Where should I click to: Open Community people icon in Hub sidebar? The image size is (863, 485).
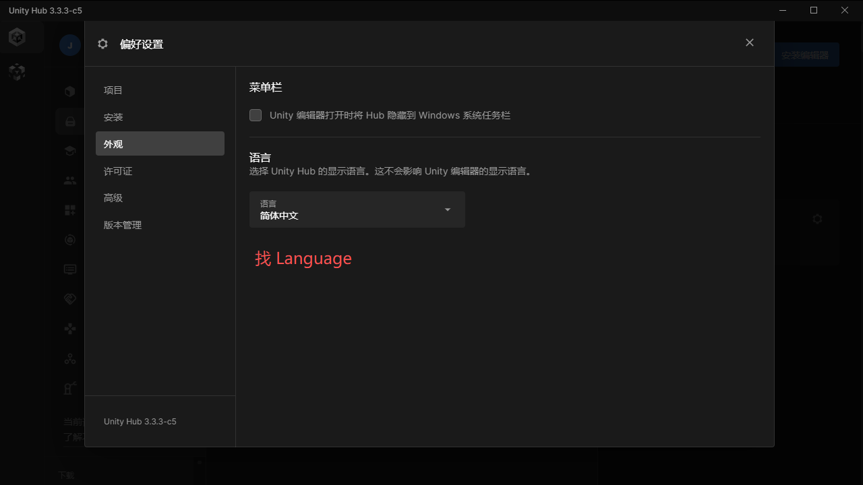[69, 181]
